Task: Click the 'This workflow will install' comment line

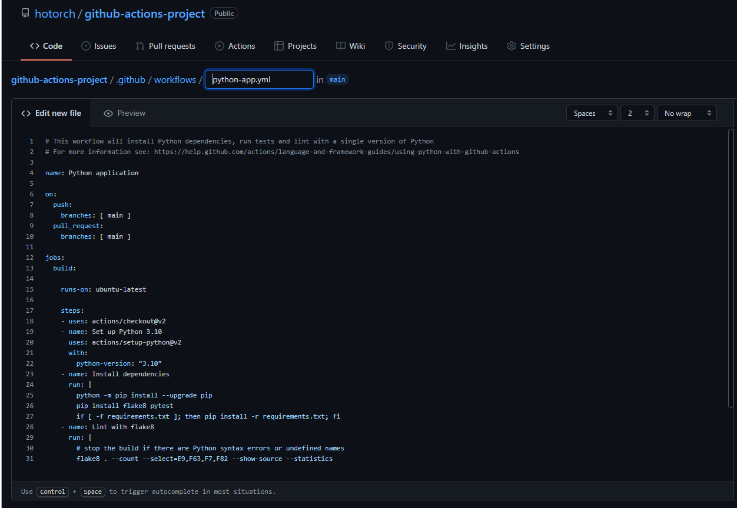Action: point(240,141)
